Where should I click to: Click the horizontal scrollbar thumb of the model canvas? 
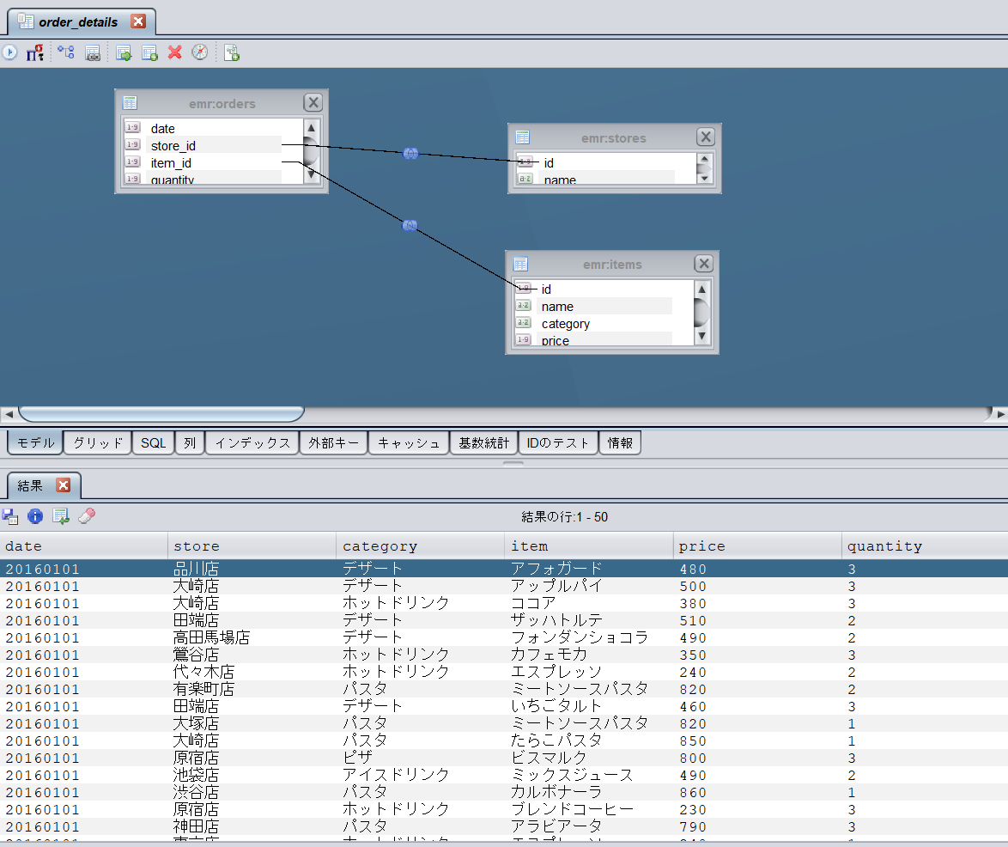click(161, 414)
